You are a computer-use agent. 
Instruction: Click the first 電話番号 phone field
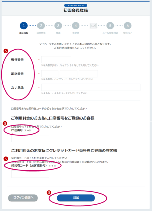click(50, 74)
